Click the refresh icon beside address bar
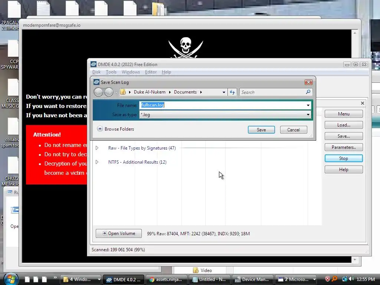This screenshot has width=380, height=285. (232, 92)
